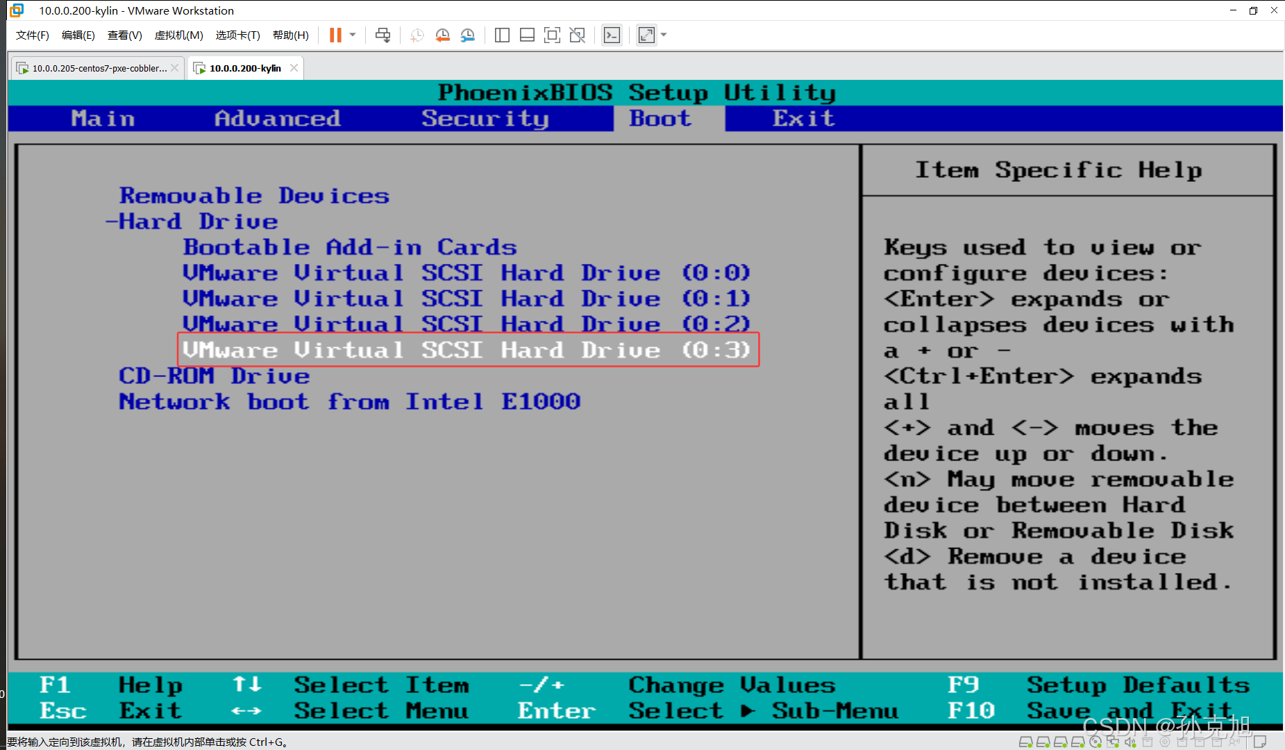Close the 10.0.0.205-centos7-pxe-cobbler tab
The width and height of the screenshot is (1285, 750).
175,68
